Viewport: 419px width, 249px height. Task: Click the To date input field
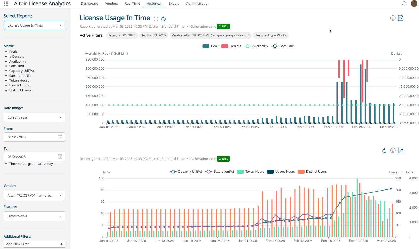(x=31, y=157)
